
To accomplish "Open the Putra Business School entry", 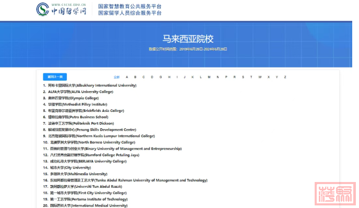I will pyautogui.click(x=76, y=117).
